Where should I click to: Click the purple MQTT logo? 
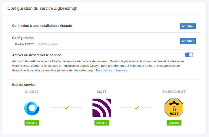coord(101,108)
